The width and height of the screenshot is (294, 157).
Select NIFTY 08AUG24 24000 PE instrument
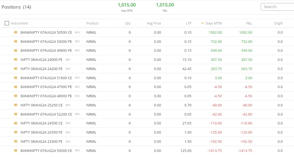[41, 60]
